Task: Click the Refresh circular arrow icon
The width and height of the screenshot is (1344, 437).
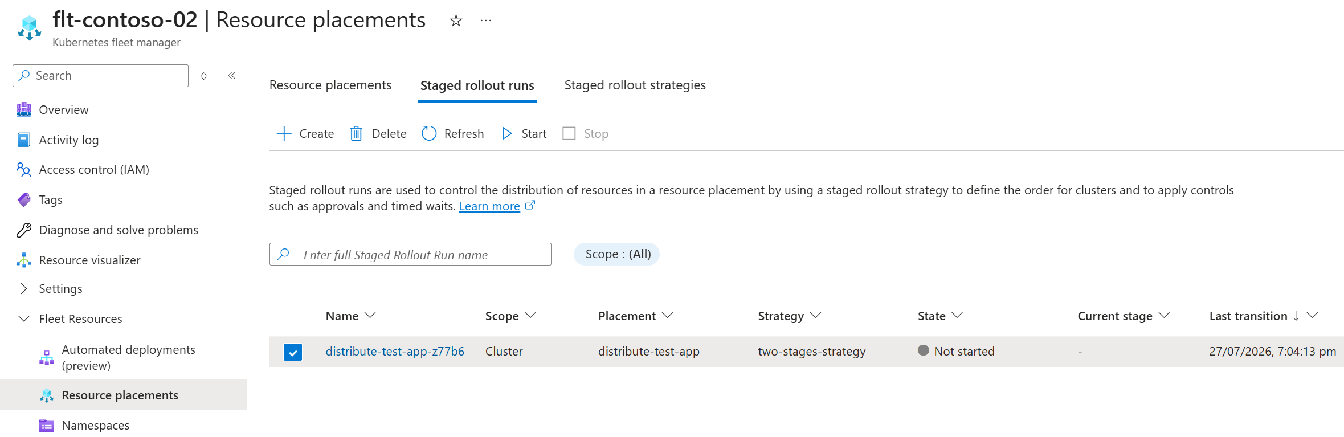Action: pos(429,133)
